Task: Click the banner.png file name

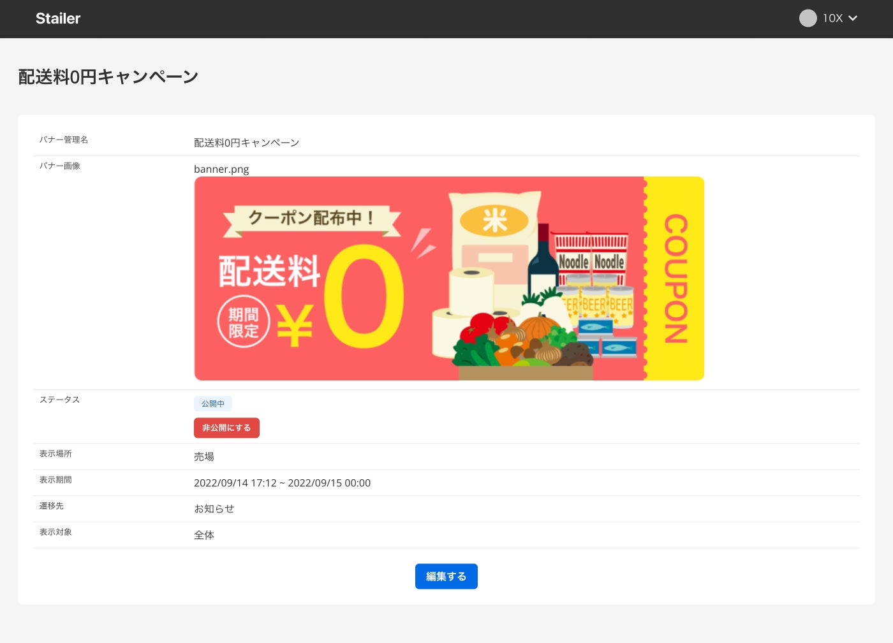Action: [x=221, y=169]
